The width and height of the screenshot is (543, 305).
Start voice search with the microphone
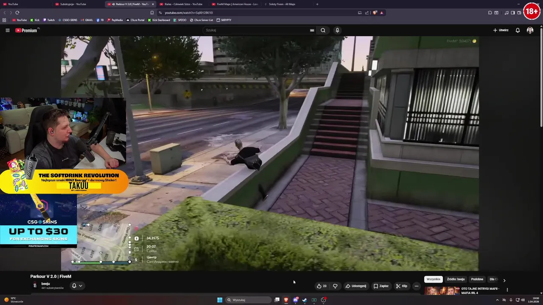tap(337, 30)
